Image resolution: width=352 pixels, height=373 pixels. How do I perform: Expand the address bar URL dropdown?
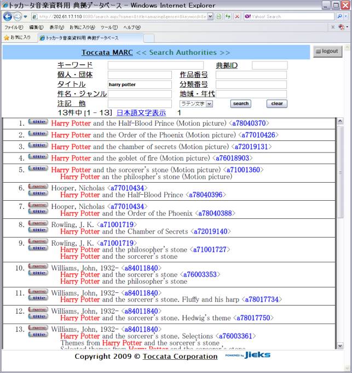tap(210, 16)
